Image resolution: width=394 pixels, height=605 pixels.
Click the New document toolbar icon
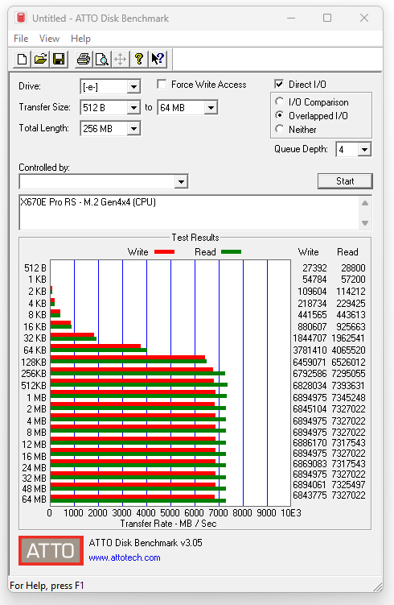[22, 59]
